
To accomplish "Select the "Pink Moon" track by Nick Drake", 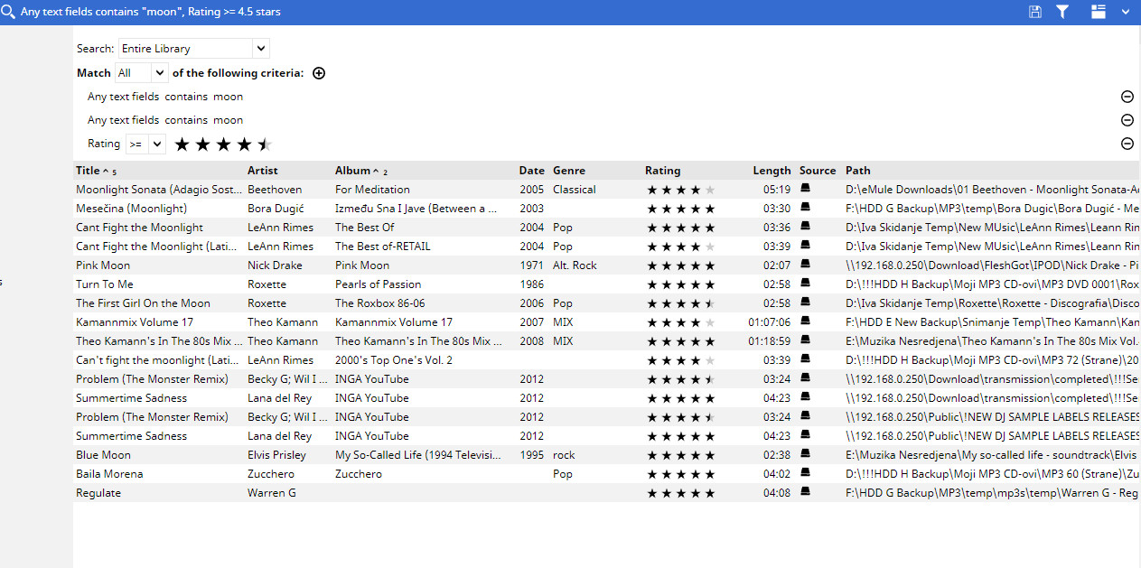I will tap(103, 265).
